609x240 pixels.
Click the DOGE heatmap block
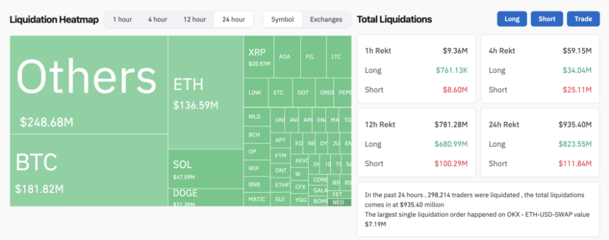(x=206, y=197)
